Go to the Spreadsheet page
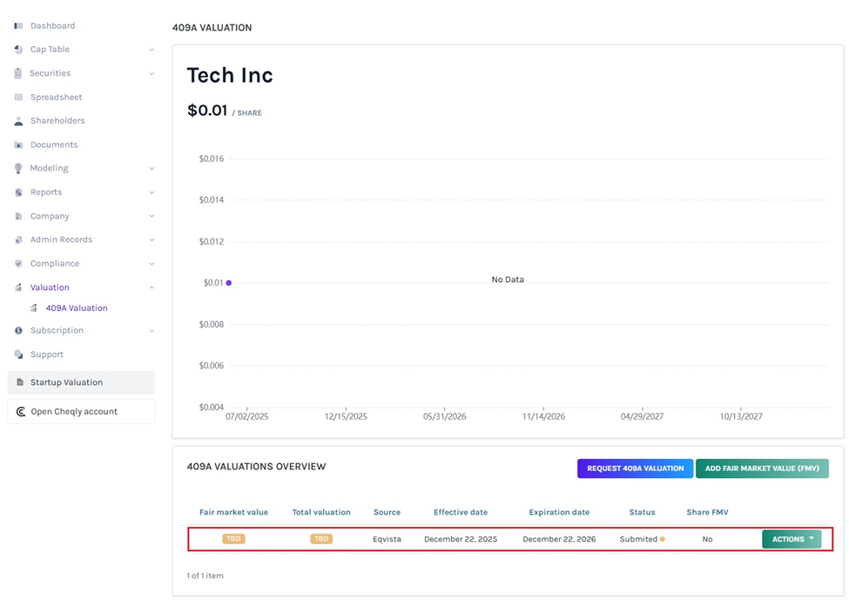This screenshot has width=849, height=600. pyautogui.click(x=56, y=98)
